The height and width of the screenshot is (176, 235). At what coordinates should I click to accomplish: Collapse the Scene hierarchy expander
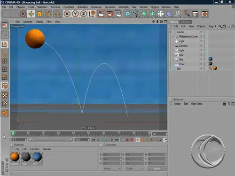tap(171, 32)
